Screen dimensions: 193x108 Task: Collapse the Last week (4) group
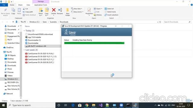point(24,50)
